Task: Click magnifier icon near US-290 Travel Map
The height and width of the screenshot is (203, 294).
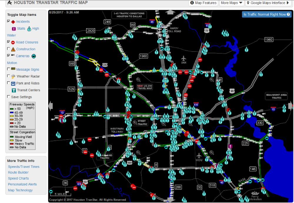Action: pyautogui.click(x=138, y=80)
